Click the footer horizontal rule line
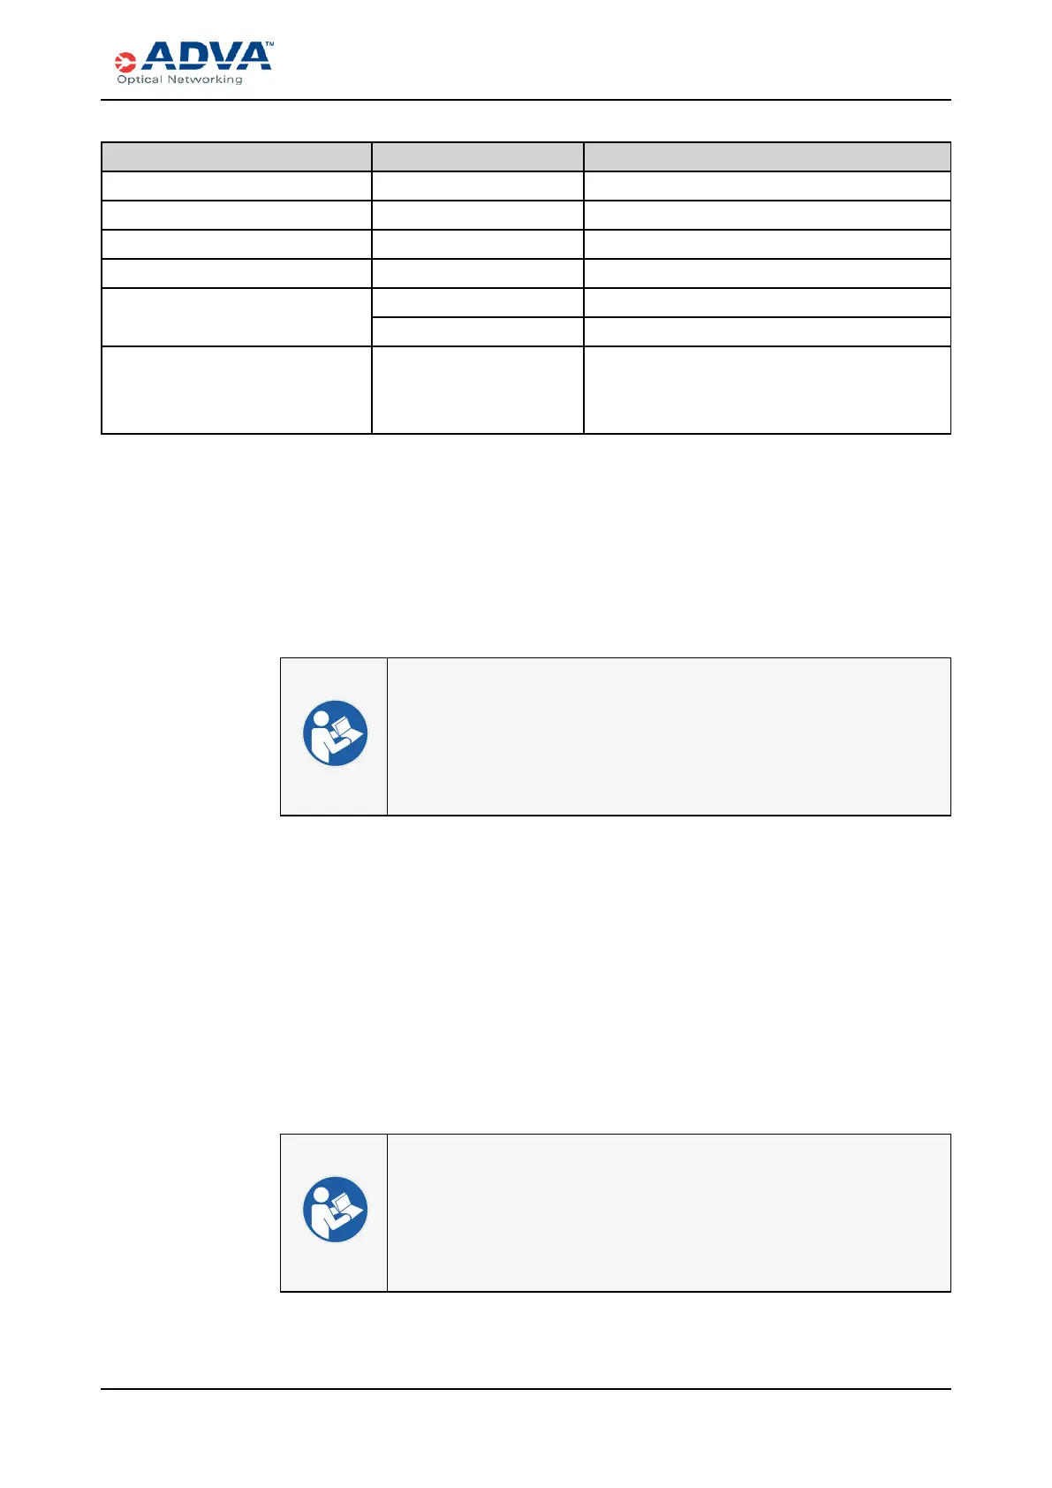The width and height of the screenshot is (1052, 1488). (x=526, y=1389)
